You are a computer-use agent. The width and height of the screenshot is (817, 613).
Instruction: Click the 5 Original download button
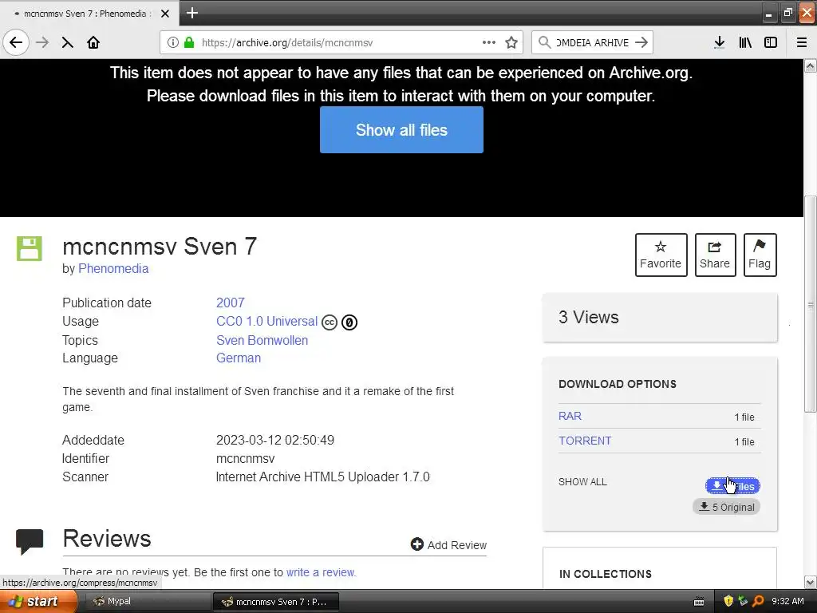[726, 507]
